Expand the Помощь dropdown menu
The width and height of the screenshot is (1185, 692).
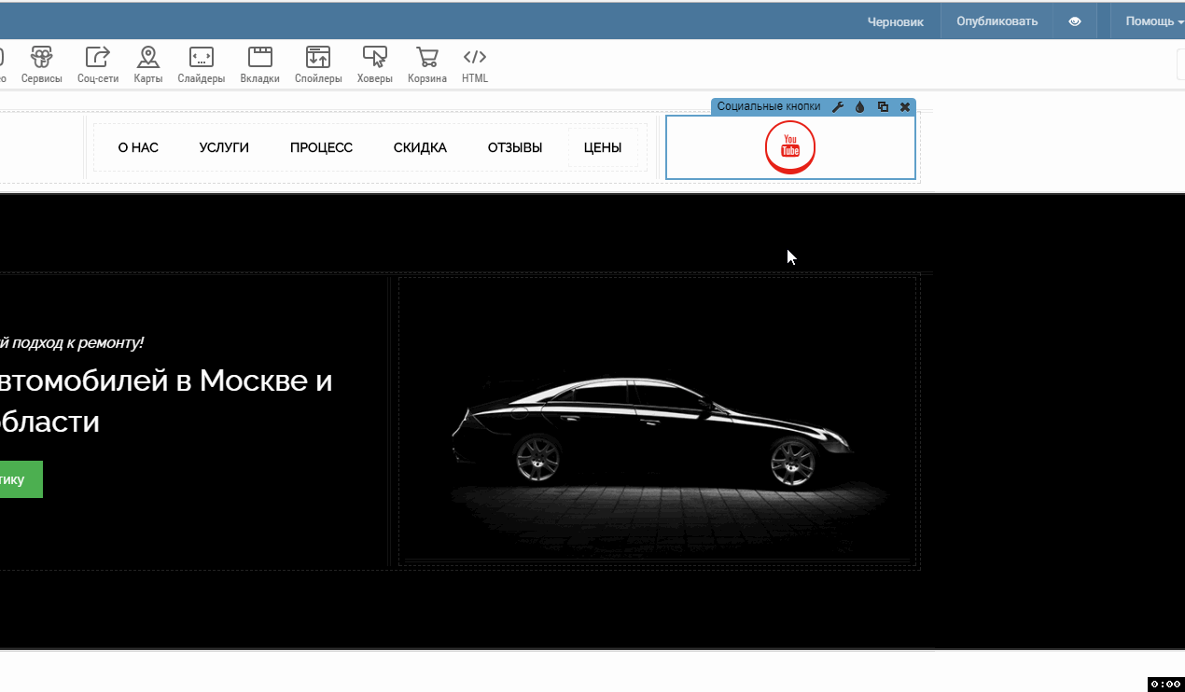[1153, 21]
